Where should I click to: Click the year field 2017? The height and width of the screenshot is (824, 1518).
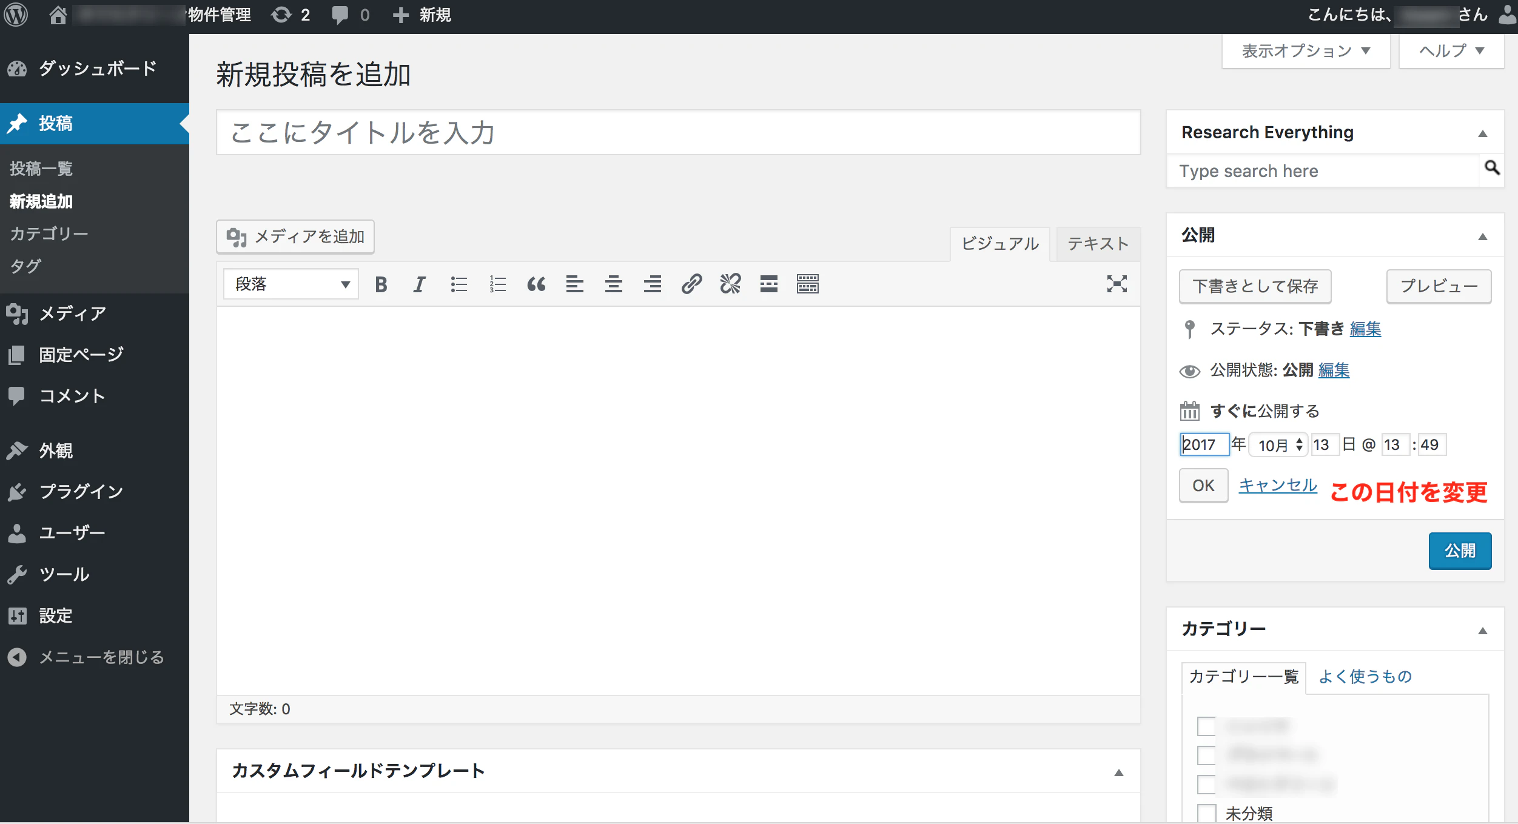click(x=1204, y=444)
